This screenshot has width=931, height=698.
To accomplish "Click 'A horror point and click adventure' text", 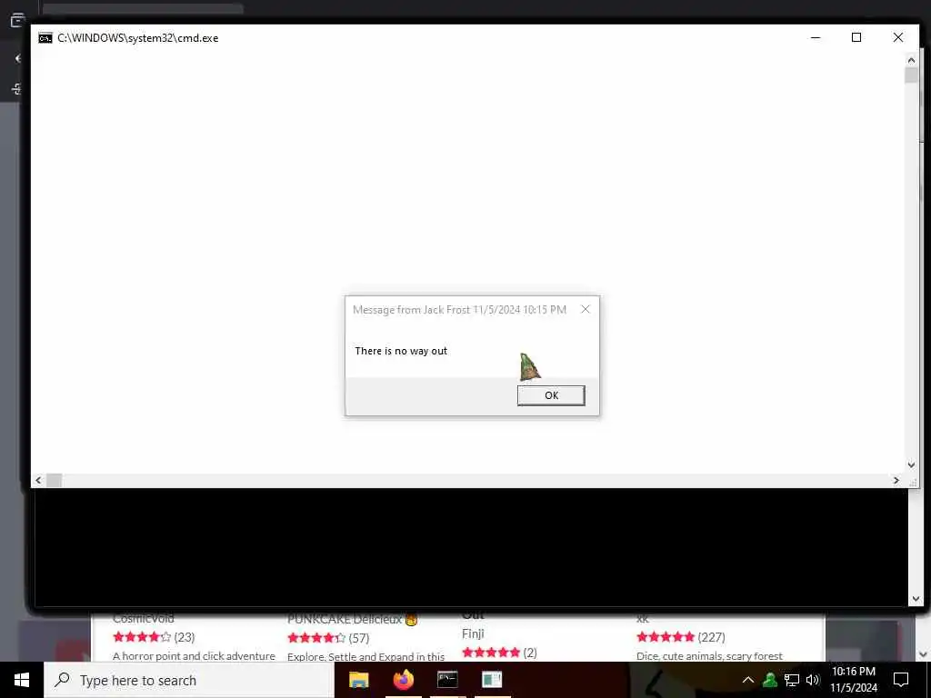I will coord(194,656).
